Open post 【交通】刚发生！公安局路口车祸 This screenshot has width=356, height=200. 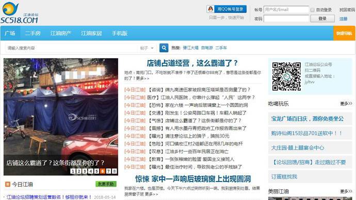(197, 113)
